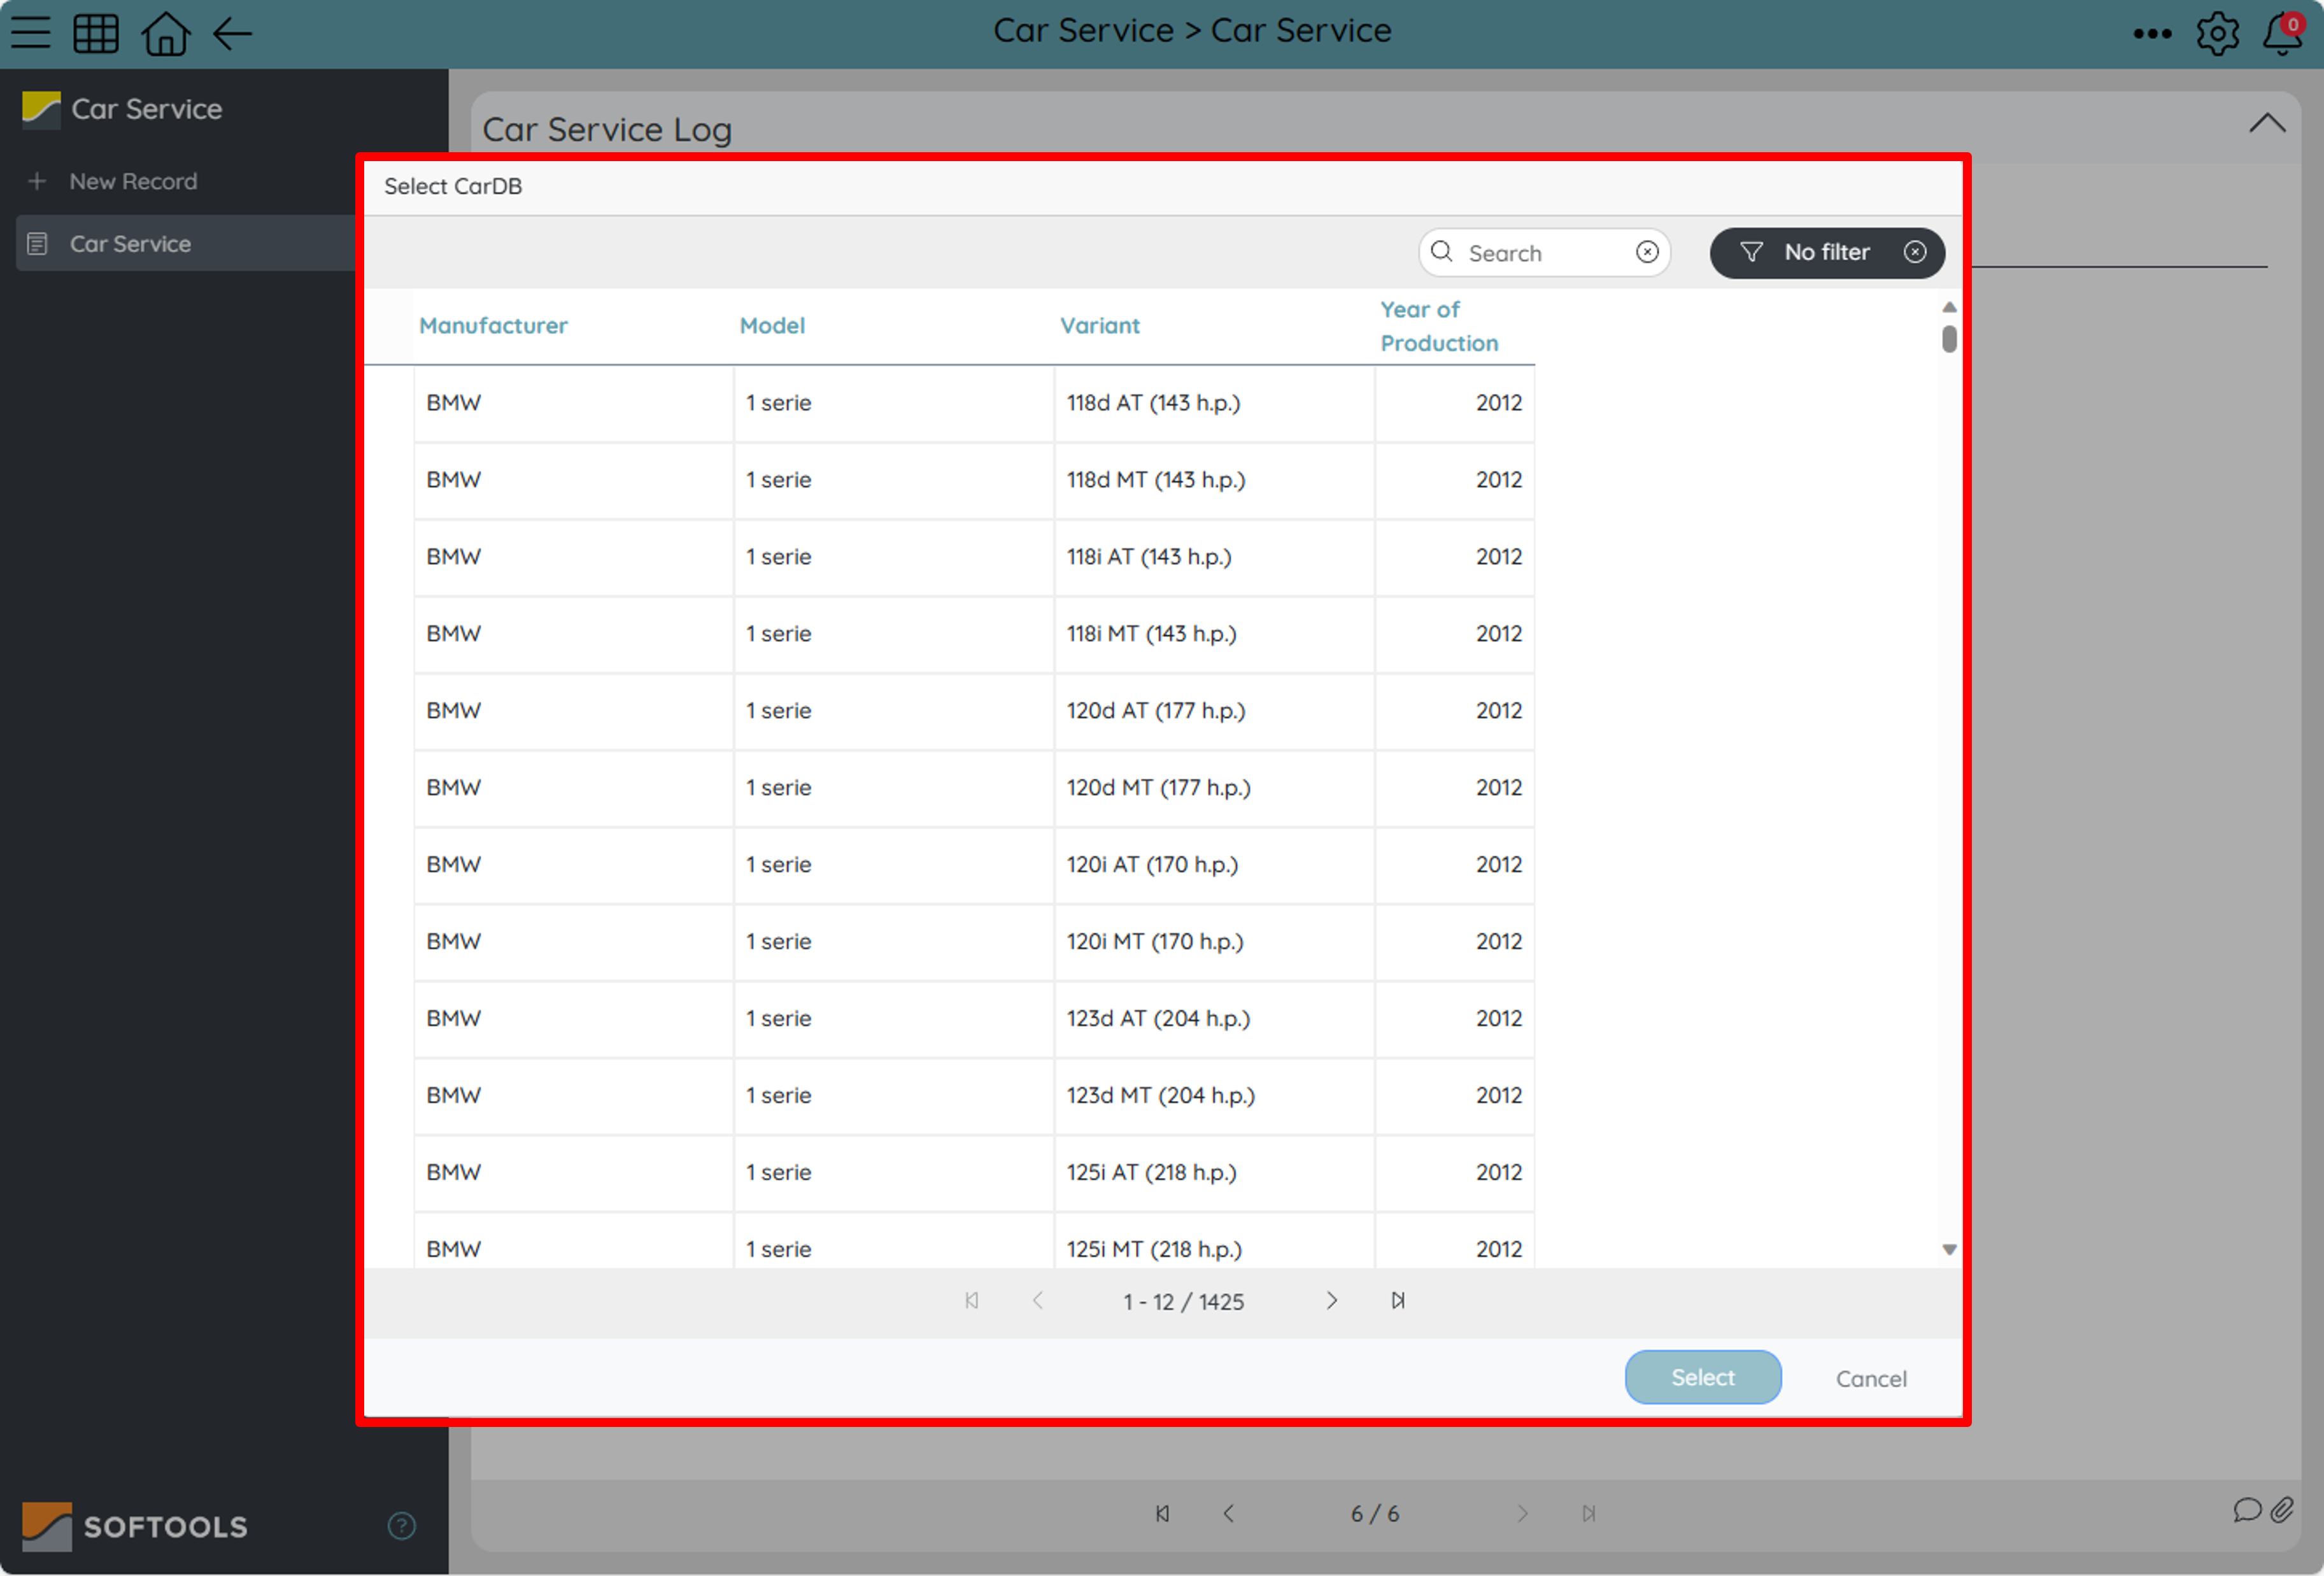Select the 123d AT (204 h.p.) row

click(974, 1019)
